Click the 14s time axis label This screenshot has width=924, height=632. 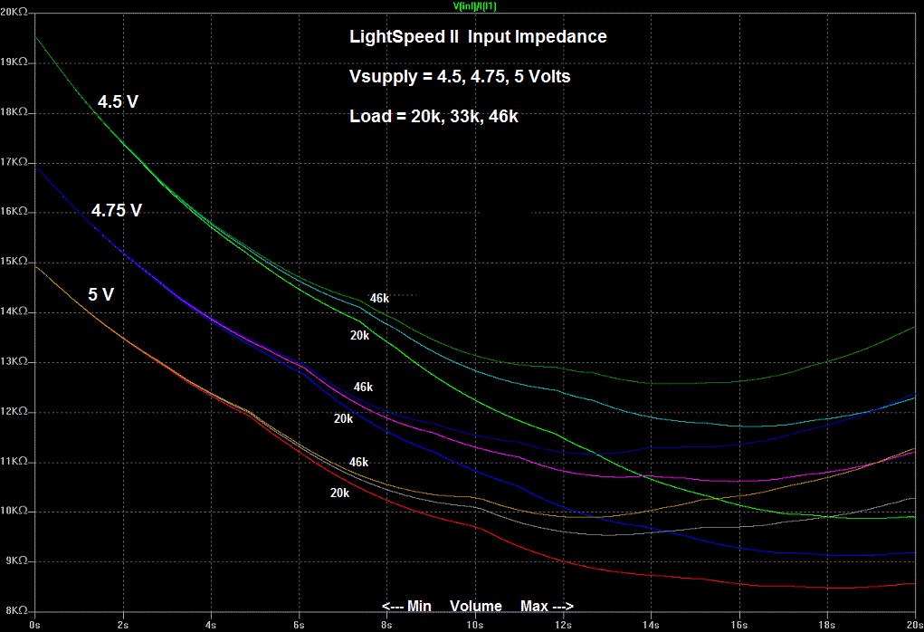coord(651,626)
